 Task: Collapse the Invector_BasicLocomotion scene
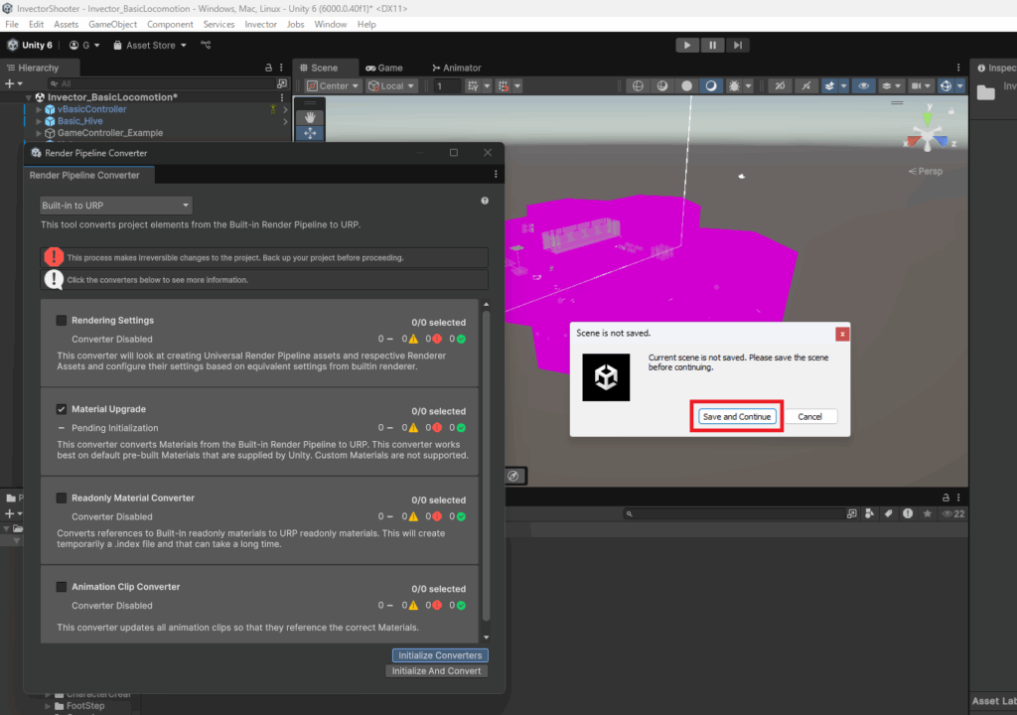point(29,97)
